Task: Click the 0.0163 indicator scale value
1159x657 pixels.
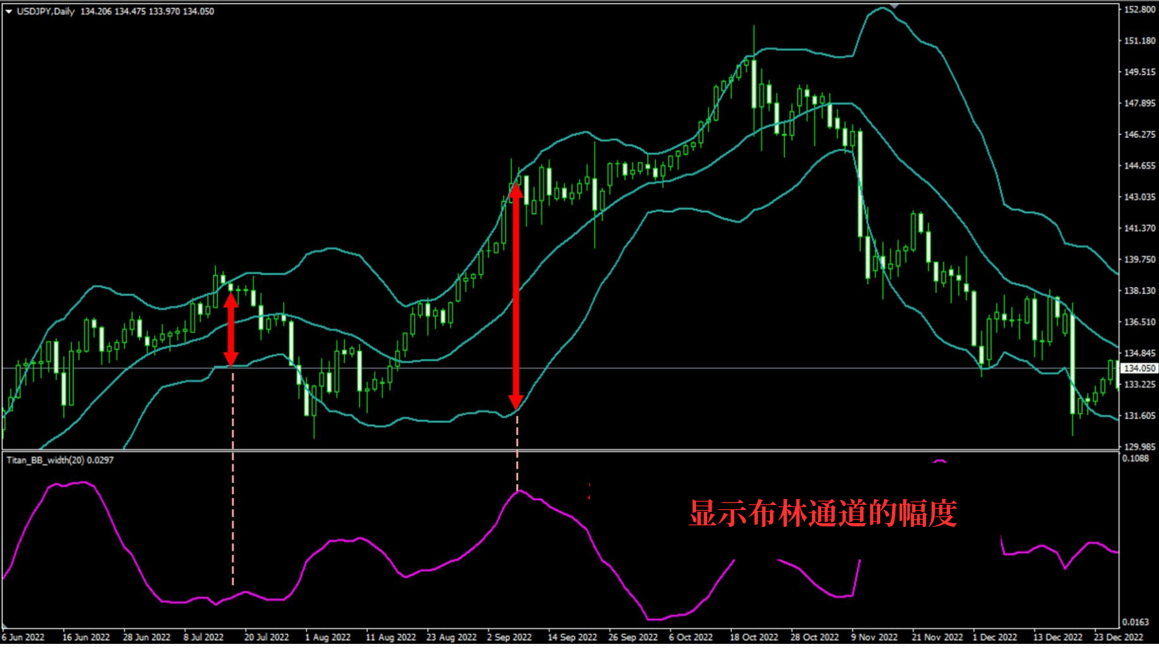Action: click(1135, 622)
